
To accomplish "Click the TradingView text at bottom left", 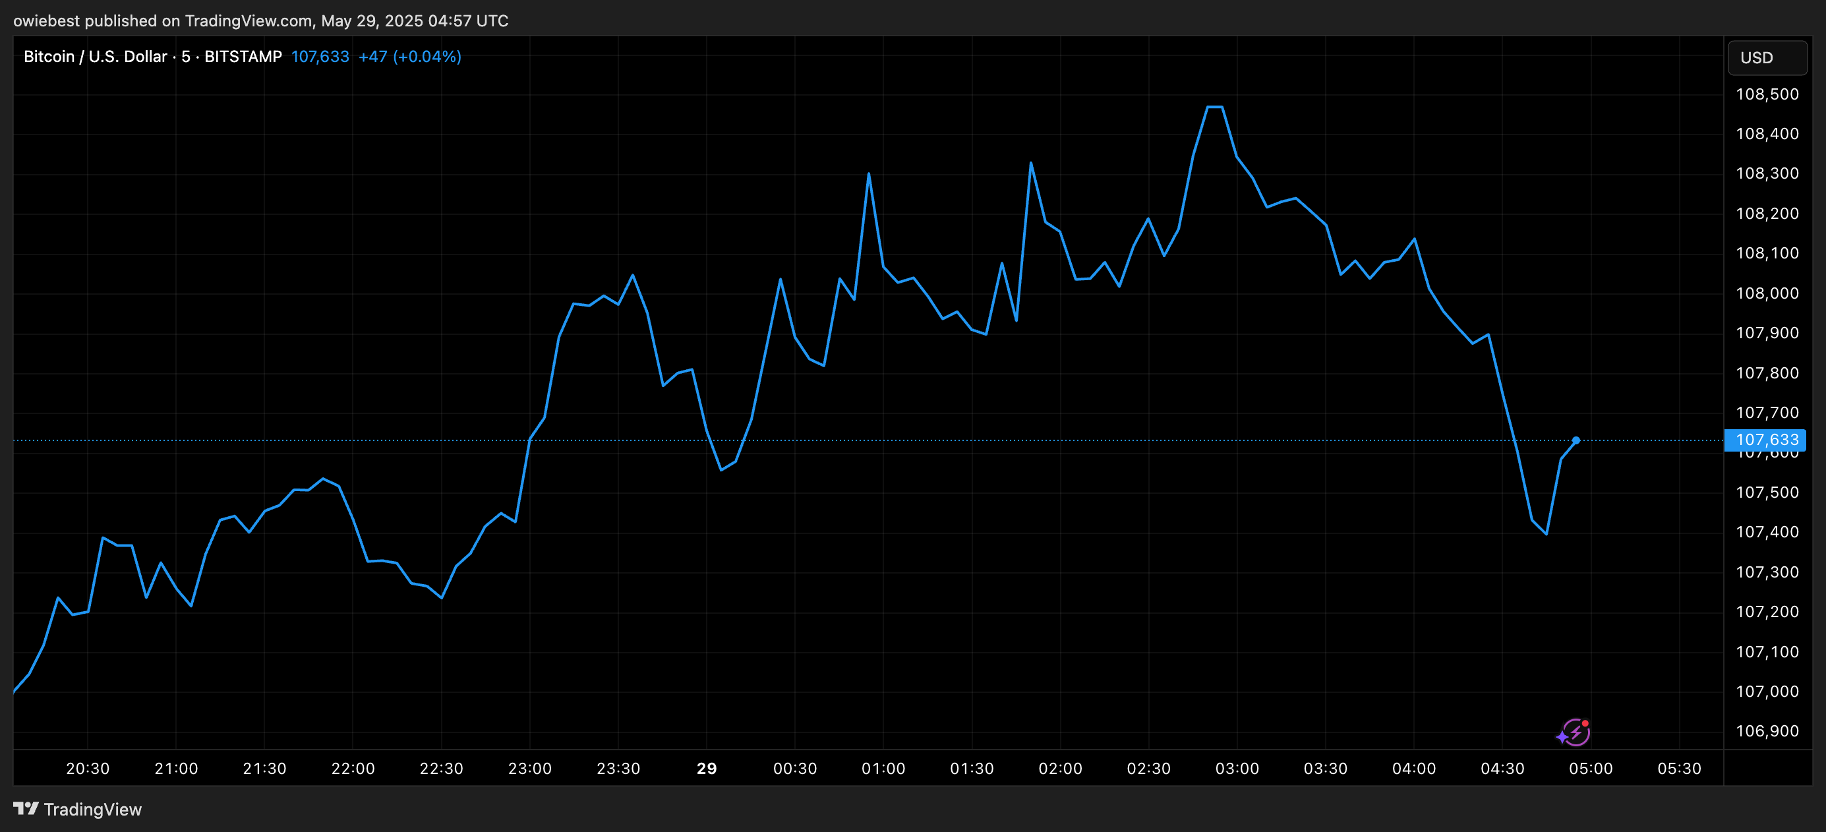I will point(92,810).
